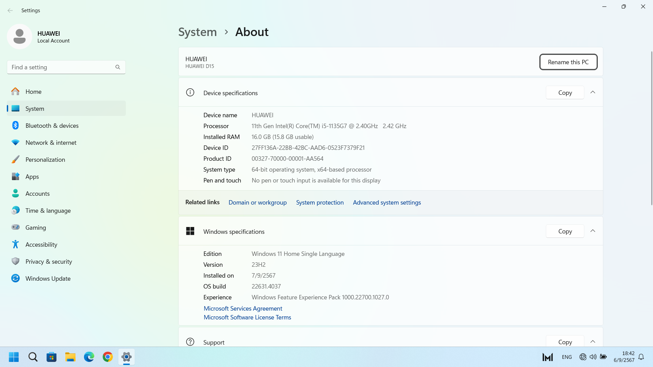Go to Windows Update page
Image resolution: width=653 pixels, height=367 pixels.
click(66, 278)
